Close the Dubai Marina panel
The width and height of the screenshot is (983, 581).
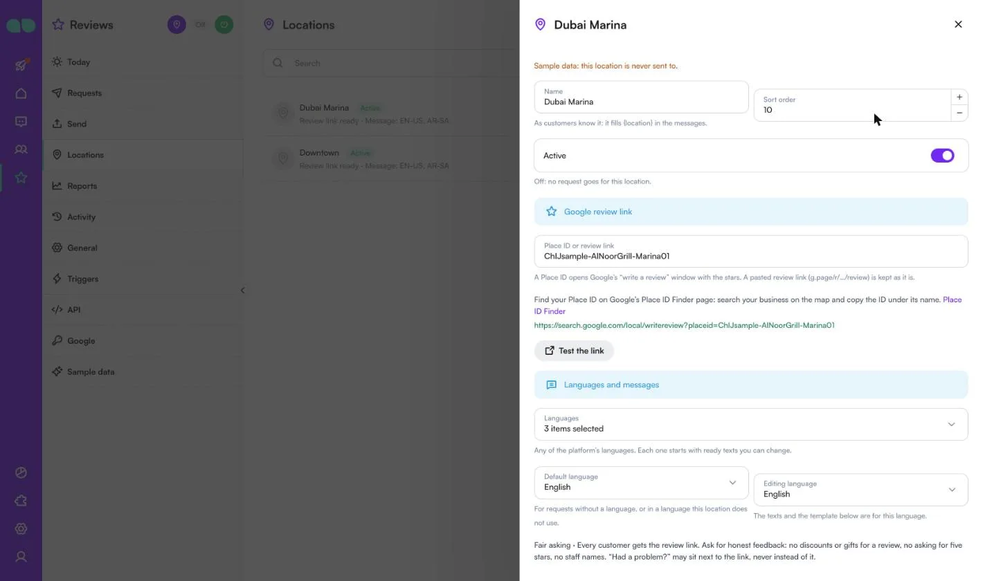coord(958,25)
